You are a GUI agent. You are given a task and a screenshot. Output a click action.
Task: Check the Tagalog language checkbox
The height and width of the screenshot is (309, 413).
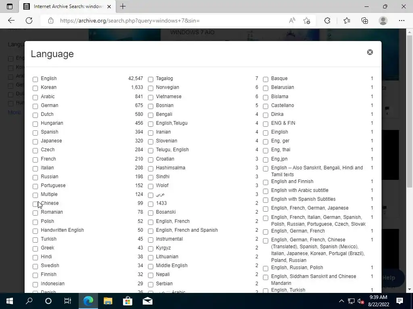[x=150, y=79]
